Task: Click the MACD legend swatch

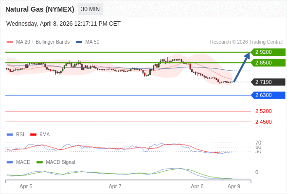Action: click(x=10, y=162)
